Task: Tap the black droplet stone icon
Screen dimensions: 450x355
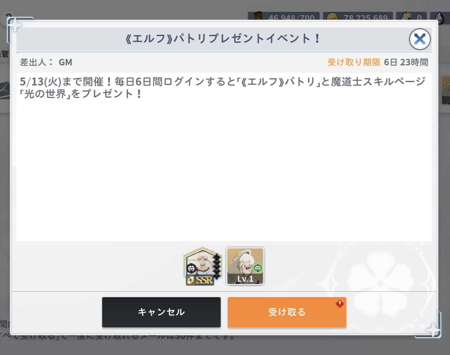Action: (440, 17)
